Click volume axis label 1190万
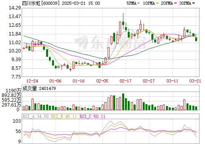The image size is (205, 144). 13,91
